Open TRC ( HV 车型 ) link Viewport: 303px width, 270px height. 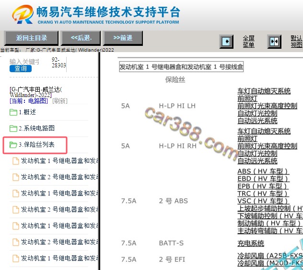click(263, 194)
